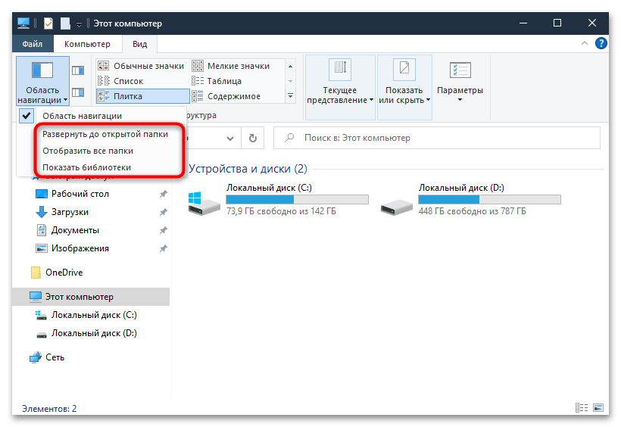Image resolution: width=621 pixels, height=427 pixels.
Task: Click the refresh button beside the address bar
Action: tap(252, 139)
